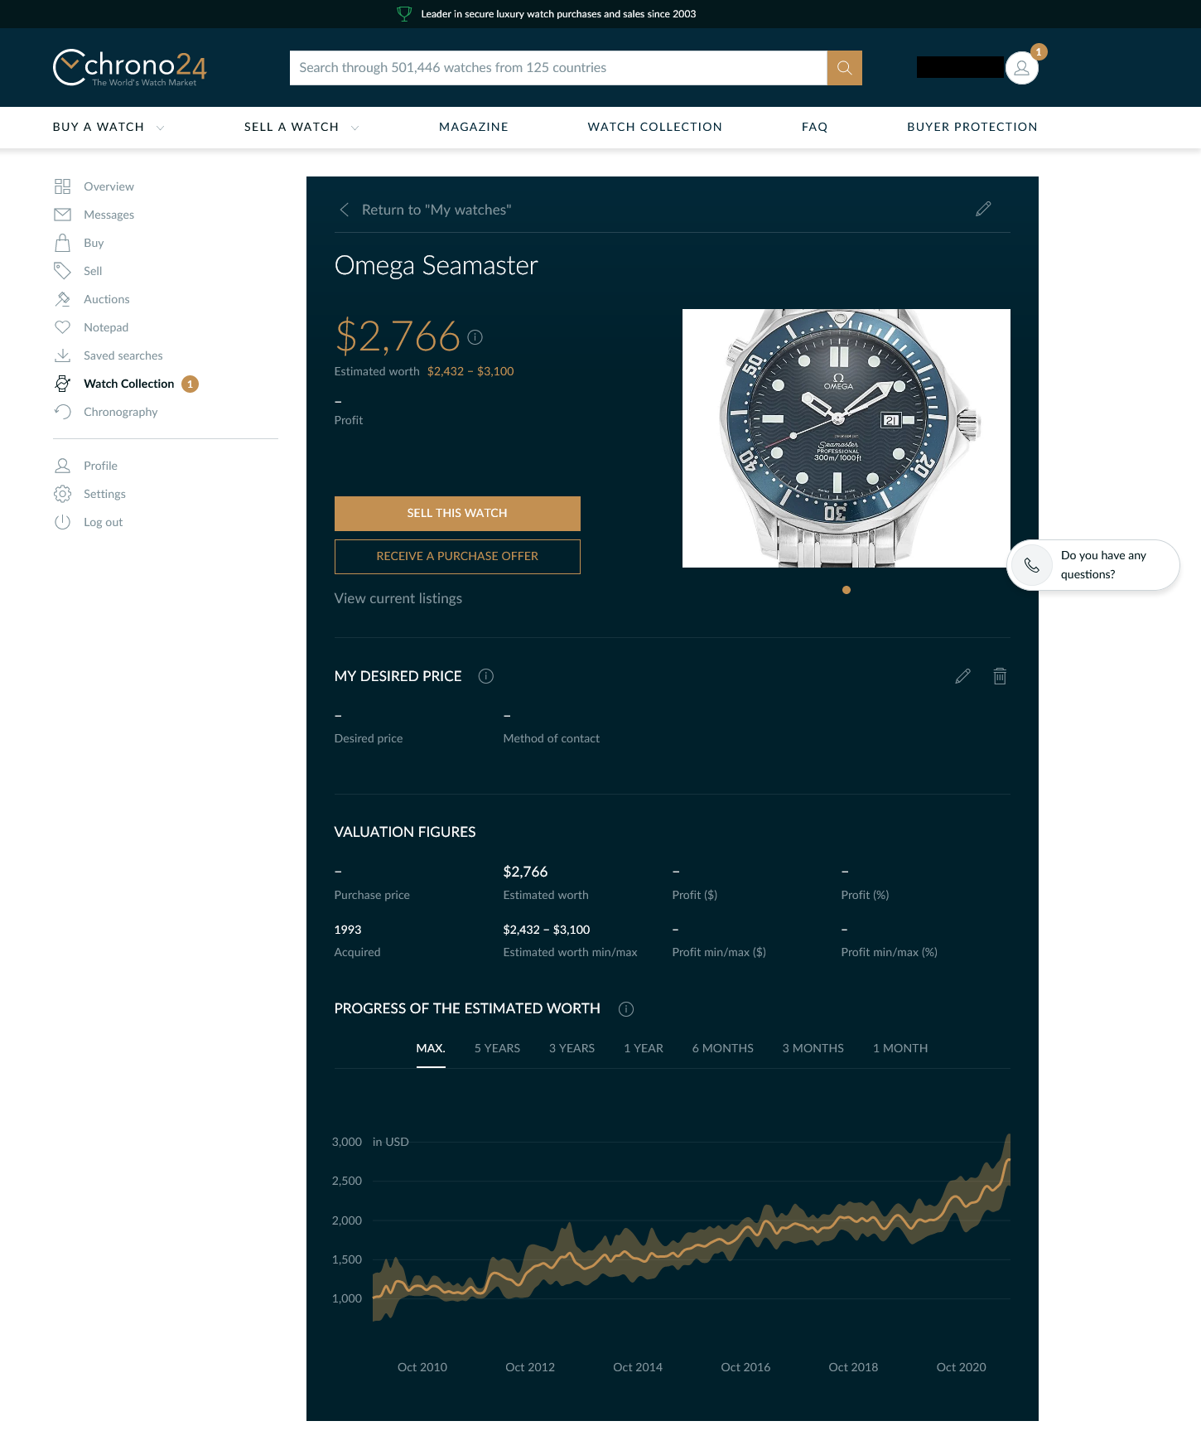This screenshot has width=1201, height=1450.
Task: Delete desired price using trash icon
Action: [x=1000, y=676]
